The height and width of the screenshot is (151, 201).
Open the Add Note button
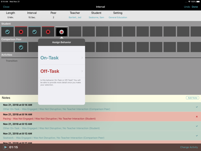point(192,98)
